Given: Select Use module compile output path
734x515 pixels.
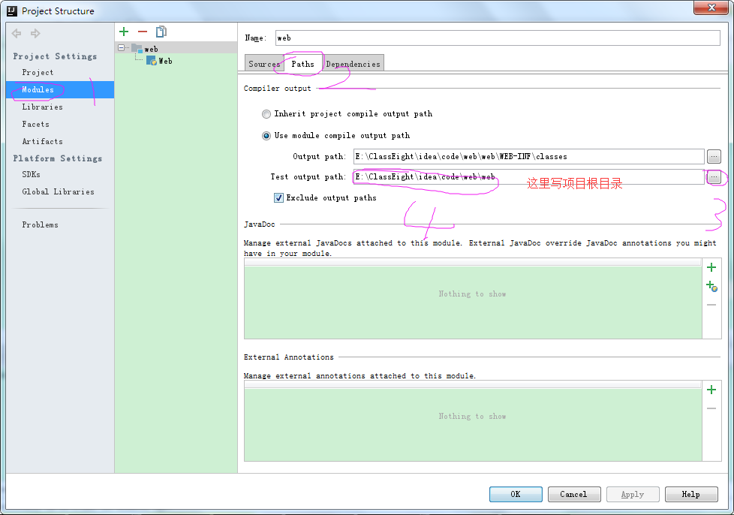Looking at the screenshot, I should [266, 136].
